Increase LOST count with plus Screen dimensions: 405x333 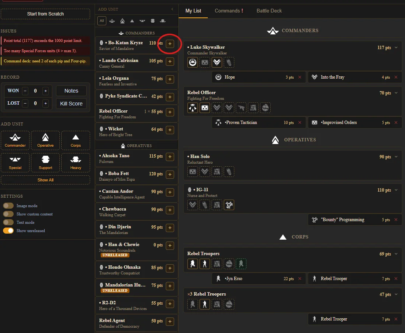45,104
